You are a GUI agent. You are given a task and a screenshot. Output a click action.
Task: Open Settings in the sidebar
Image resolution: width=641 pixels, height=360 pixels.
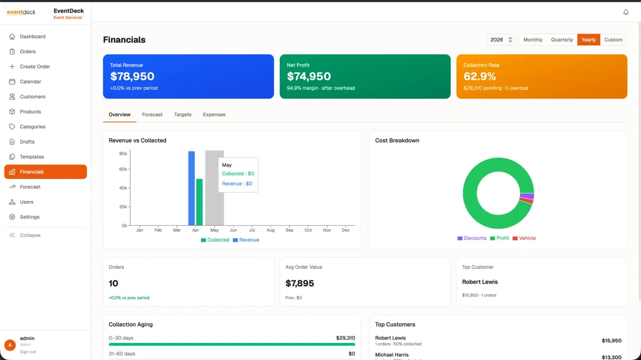(46, 217)
